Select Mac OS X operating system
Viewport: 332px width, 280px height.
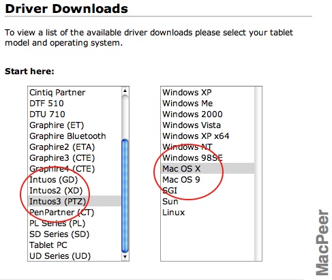[x=207, y=168]
